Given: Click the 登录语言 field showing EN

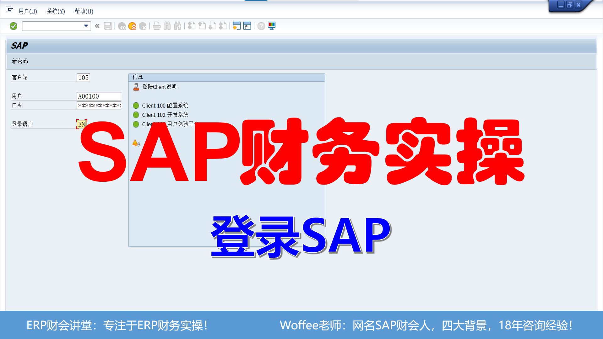Looking at the screenshot, I should (81, 124).
